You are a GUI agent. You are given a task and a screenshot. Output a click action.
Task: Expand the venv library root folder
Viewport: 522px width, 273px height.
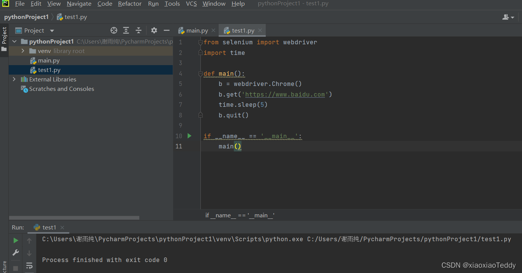point(22,50)
